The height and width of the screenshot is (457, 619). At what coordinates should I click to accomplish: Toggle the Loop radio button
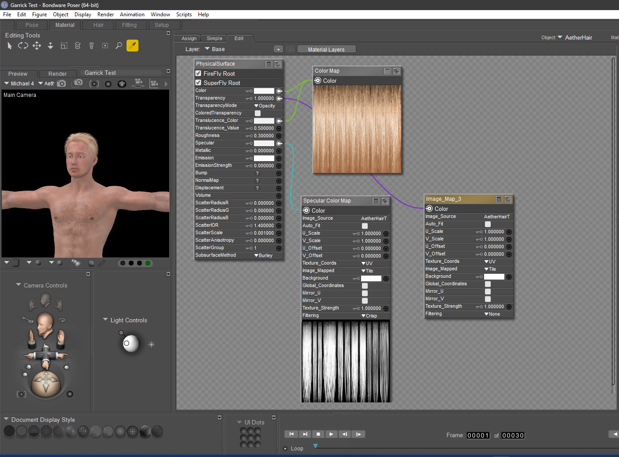click(x=285, y=449)
